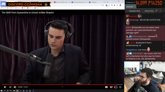Image resolution: width=165 pixels, height=92 pixels.
Task: Open Windows Start menu
Action: click(2, 91)
